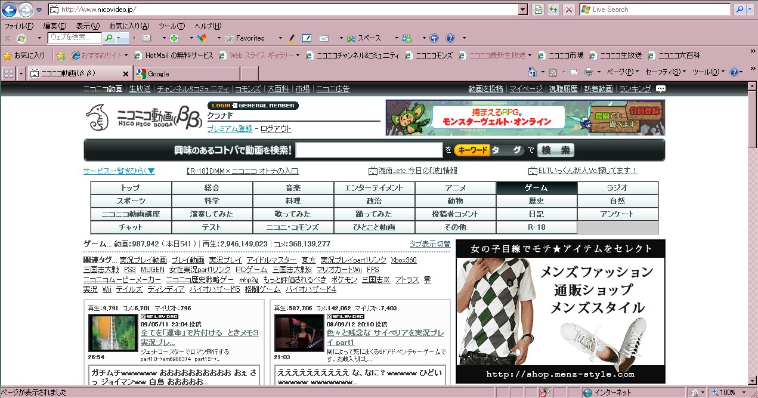The height and width of the screenshot is (398, 758).
Task: Click the Favorites star in Live toolbar
Action: 229,38
